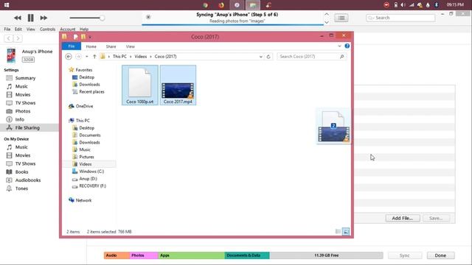Adjust the iTunes volume slider
Screen dimensions: 472x265
click(87, 18)
